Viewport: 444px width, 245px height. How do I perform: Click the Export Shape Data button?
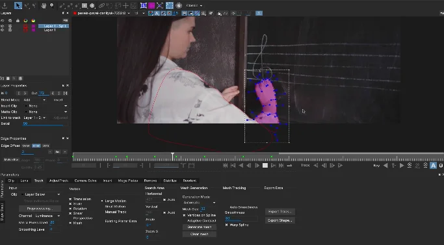280,220
